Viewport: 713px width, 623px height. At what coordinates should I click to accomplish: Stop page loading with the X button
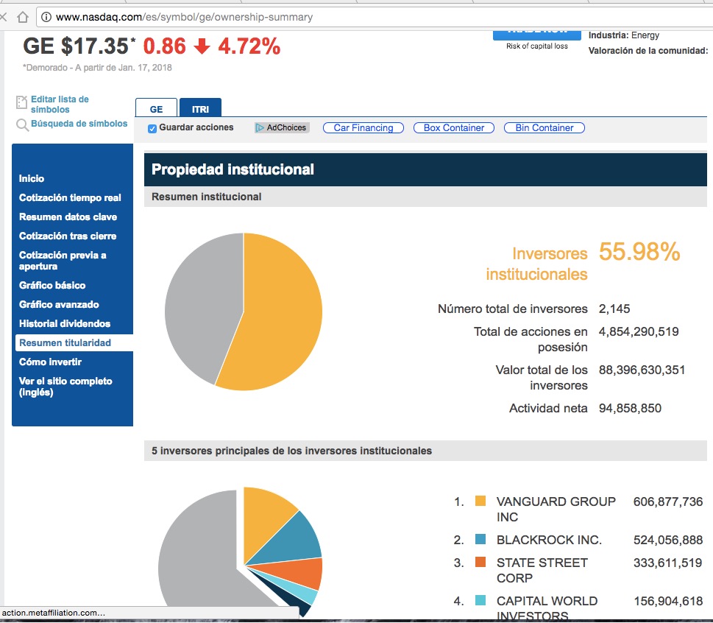click(x=4, y=16)
